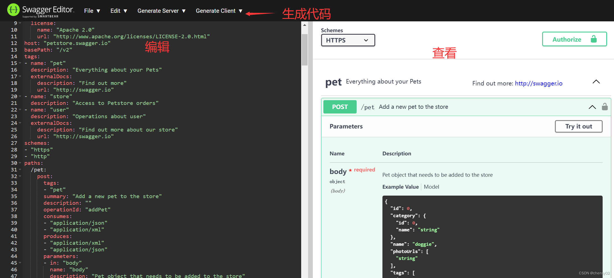Image resolution: width=614 pixels, height=278 pixels.
Task: Click the padlock icon on the POST /pet row
Action: pos(605,107)
